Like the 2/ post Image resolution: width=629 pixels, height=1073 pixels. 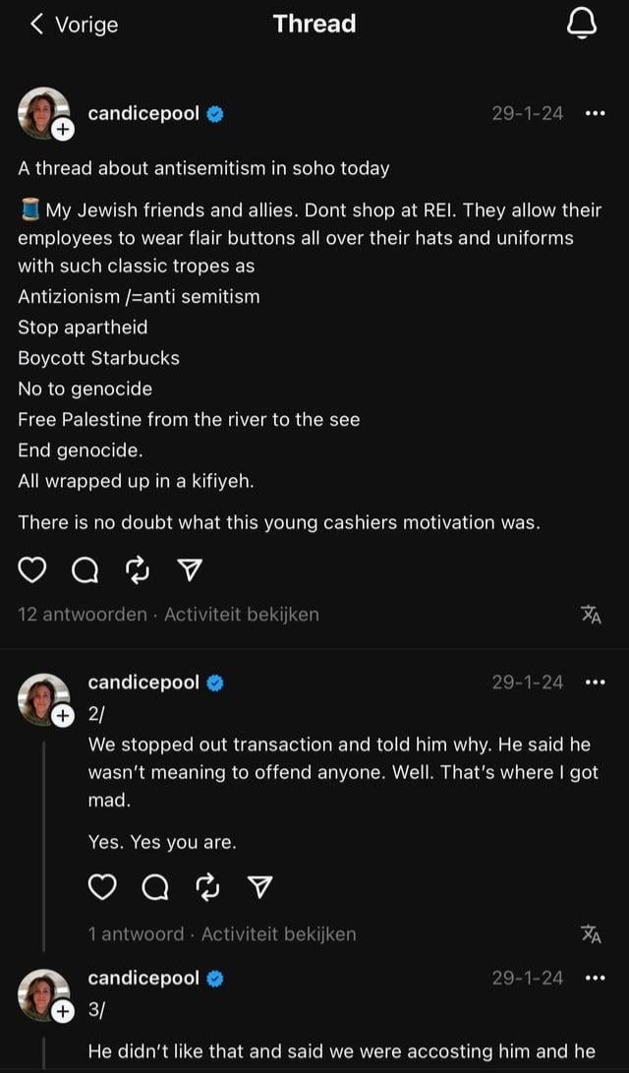click(102, 887)
